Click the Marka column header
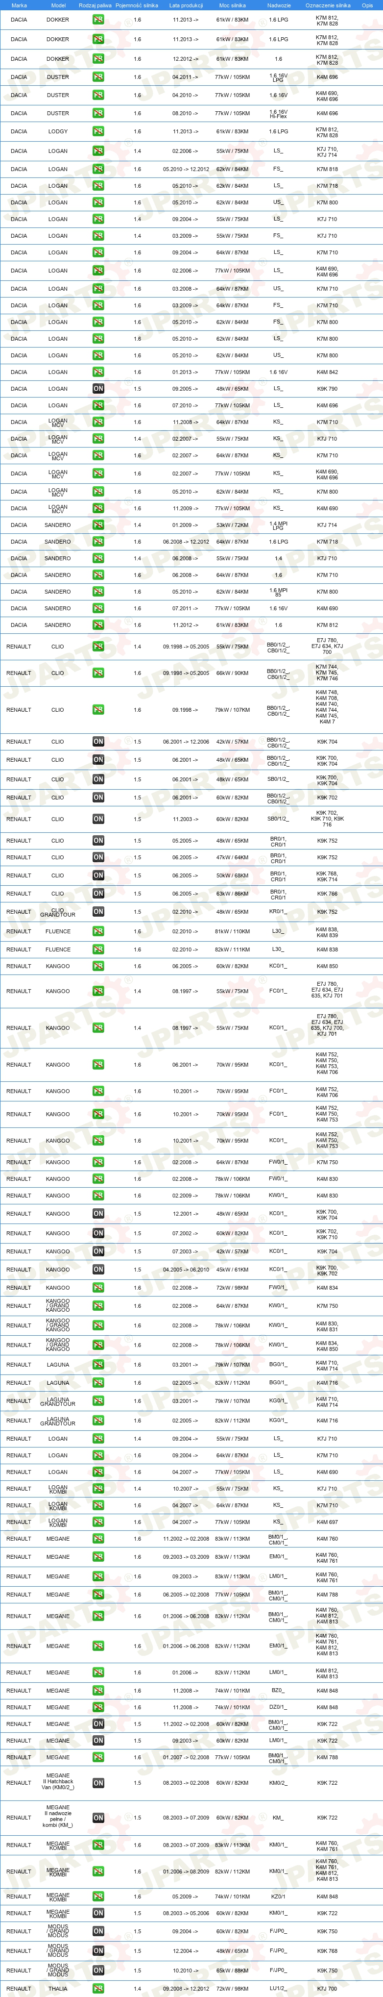 [x=19, y=4]
